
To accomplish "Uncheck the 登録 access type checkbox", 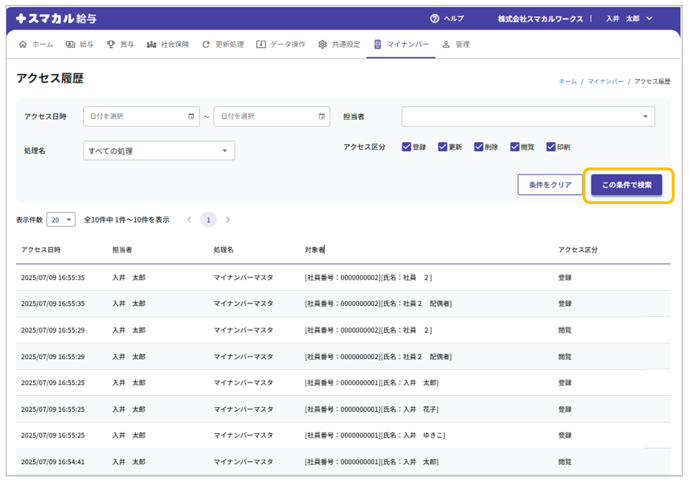I will click(407, 147).
